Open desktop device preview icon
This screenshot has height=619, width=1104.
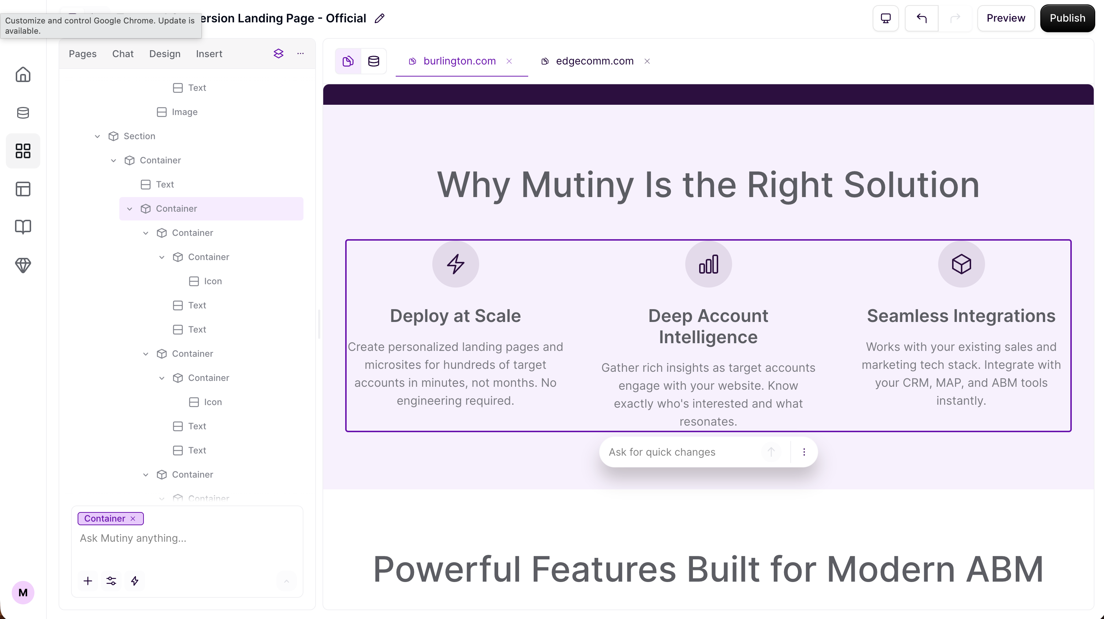(x=885, y=18)
